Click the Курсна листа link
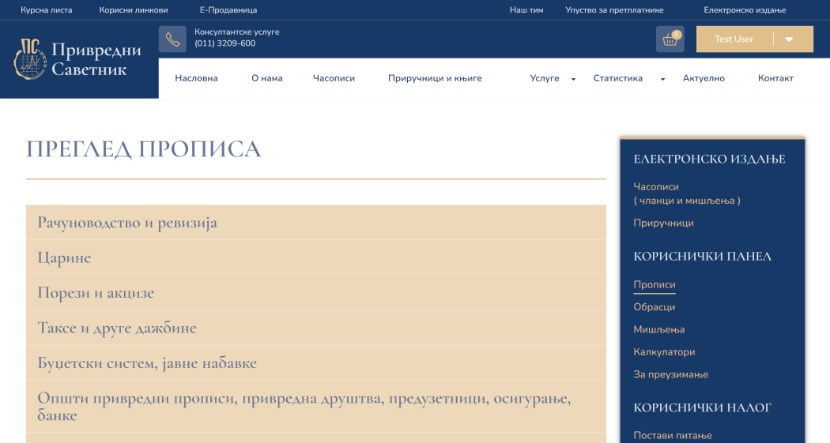 pos(46,10)
